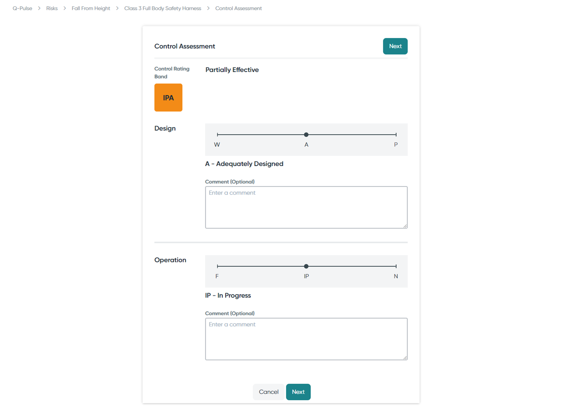Click the Operation comment box resize grip
This screenshot has width=561, height=414.
tap(405, 357)
